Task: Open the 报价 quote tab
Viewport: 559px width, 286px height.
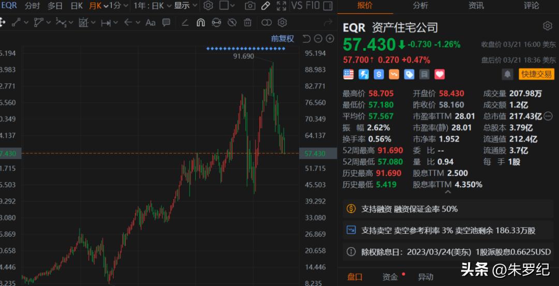Action: 365,5
